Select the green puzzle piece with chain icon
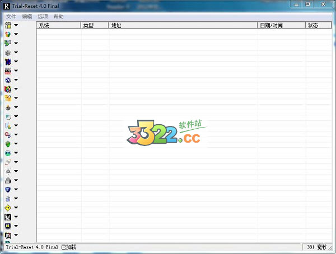The image size is (336, 254). point(8,43)
